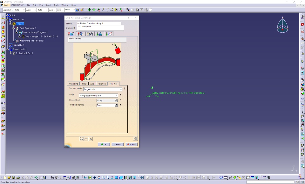Open the Macros tab icon in dialog
This screenshot has width=305, height=184.
(x=109, y=34)
